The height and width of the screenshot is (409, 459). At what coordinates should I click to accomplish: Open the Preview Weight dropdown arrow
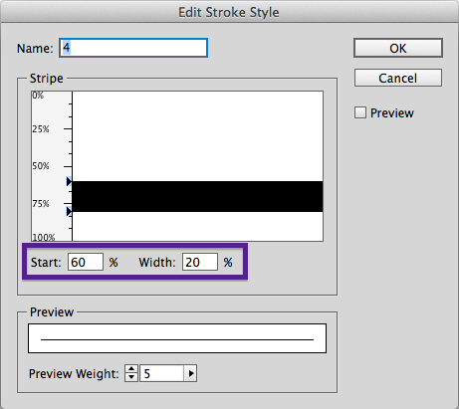click(190, 373)
